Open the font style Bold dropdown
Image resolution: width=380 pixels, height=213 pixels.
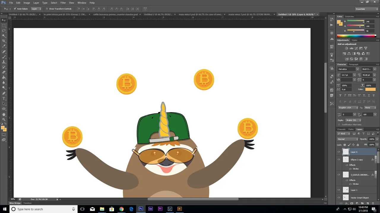pos(375,69)
